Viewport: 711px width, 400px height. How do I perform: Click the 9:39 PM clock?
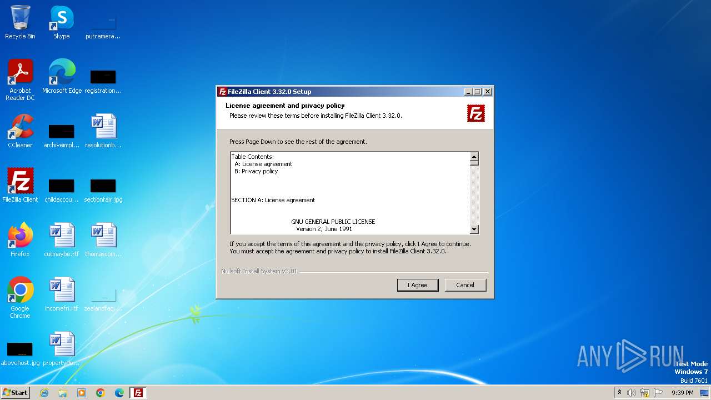682,393
